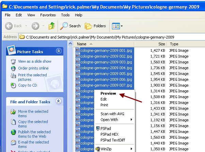Choose Preview from context menu
This screenshot has width=205, height=152.
(x=108, y=93)
